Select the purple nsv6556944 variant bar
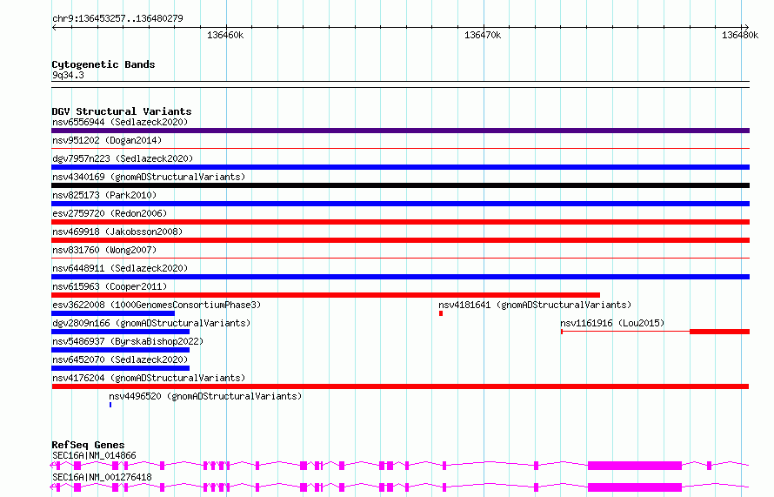774x497 pixels. click(x=400, y=131)
